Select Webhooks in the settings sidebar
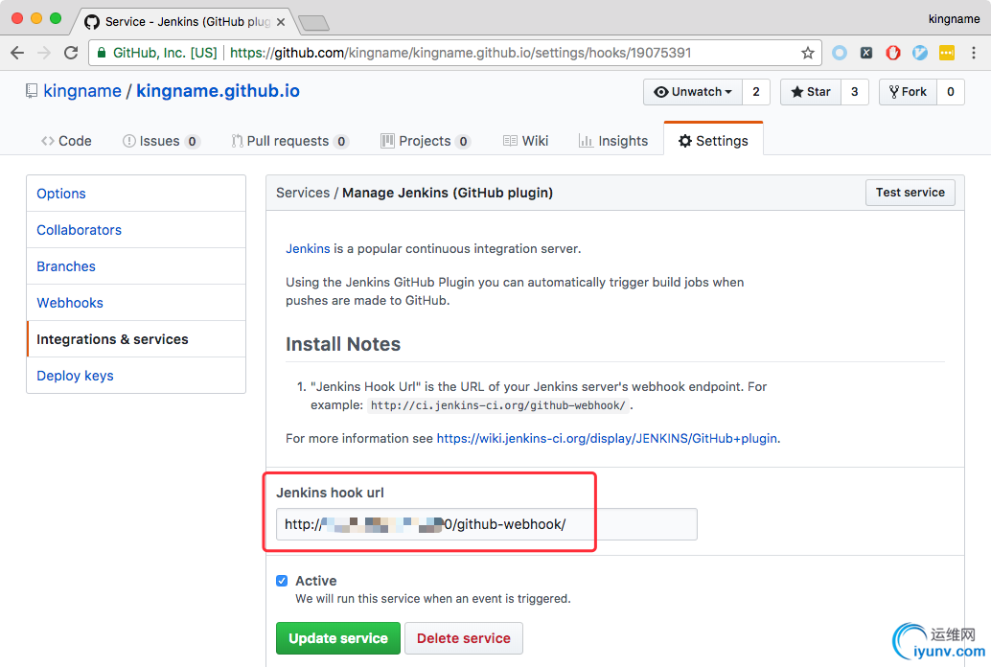The width and height of the screenshot is (991, 667). (x=136, y=303)
